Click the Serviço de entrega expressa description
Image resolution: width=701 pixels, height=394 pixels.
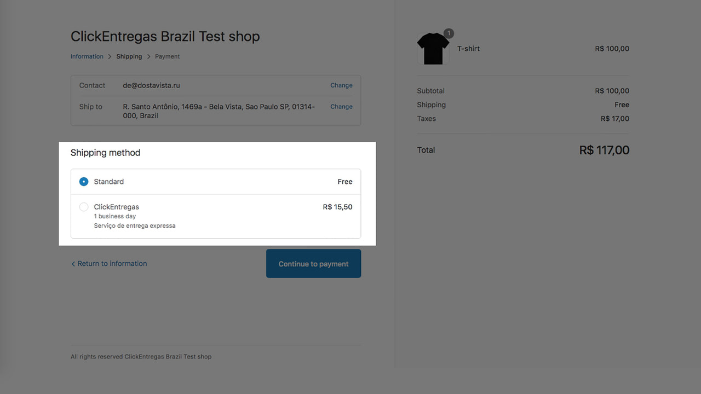tap(134, 225)
